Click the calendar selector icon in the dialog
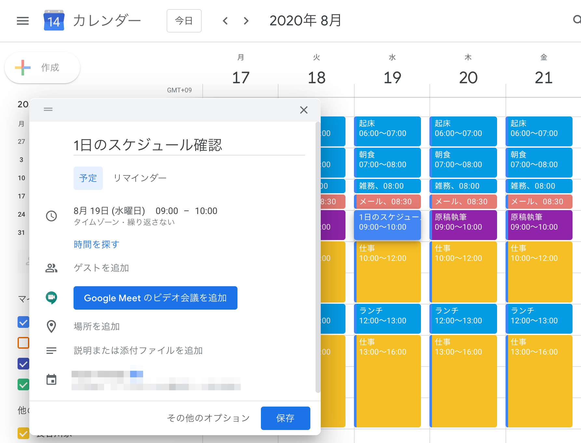581x443 pixels. click(51, 379)
